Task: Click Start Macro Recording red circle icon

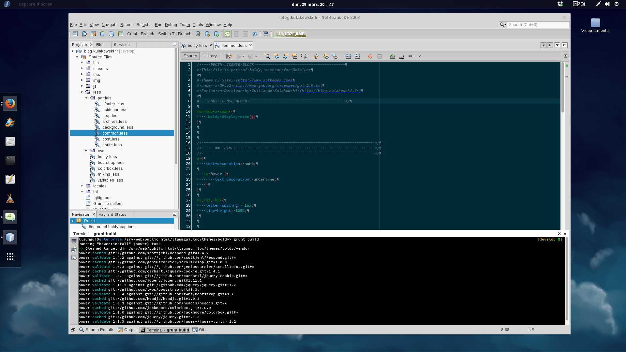Action: point(370,56)
